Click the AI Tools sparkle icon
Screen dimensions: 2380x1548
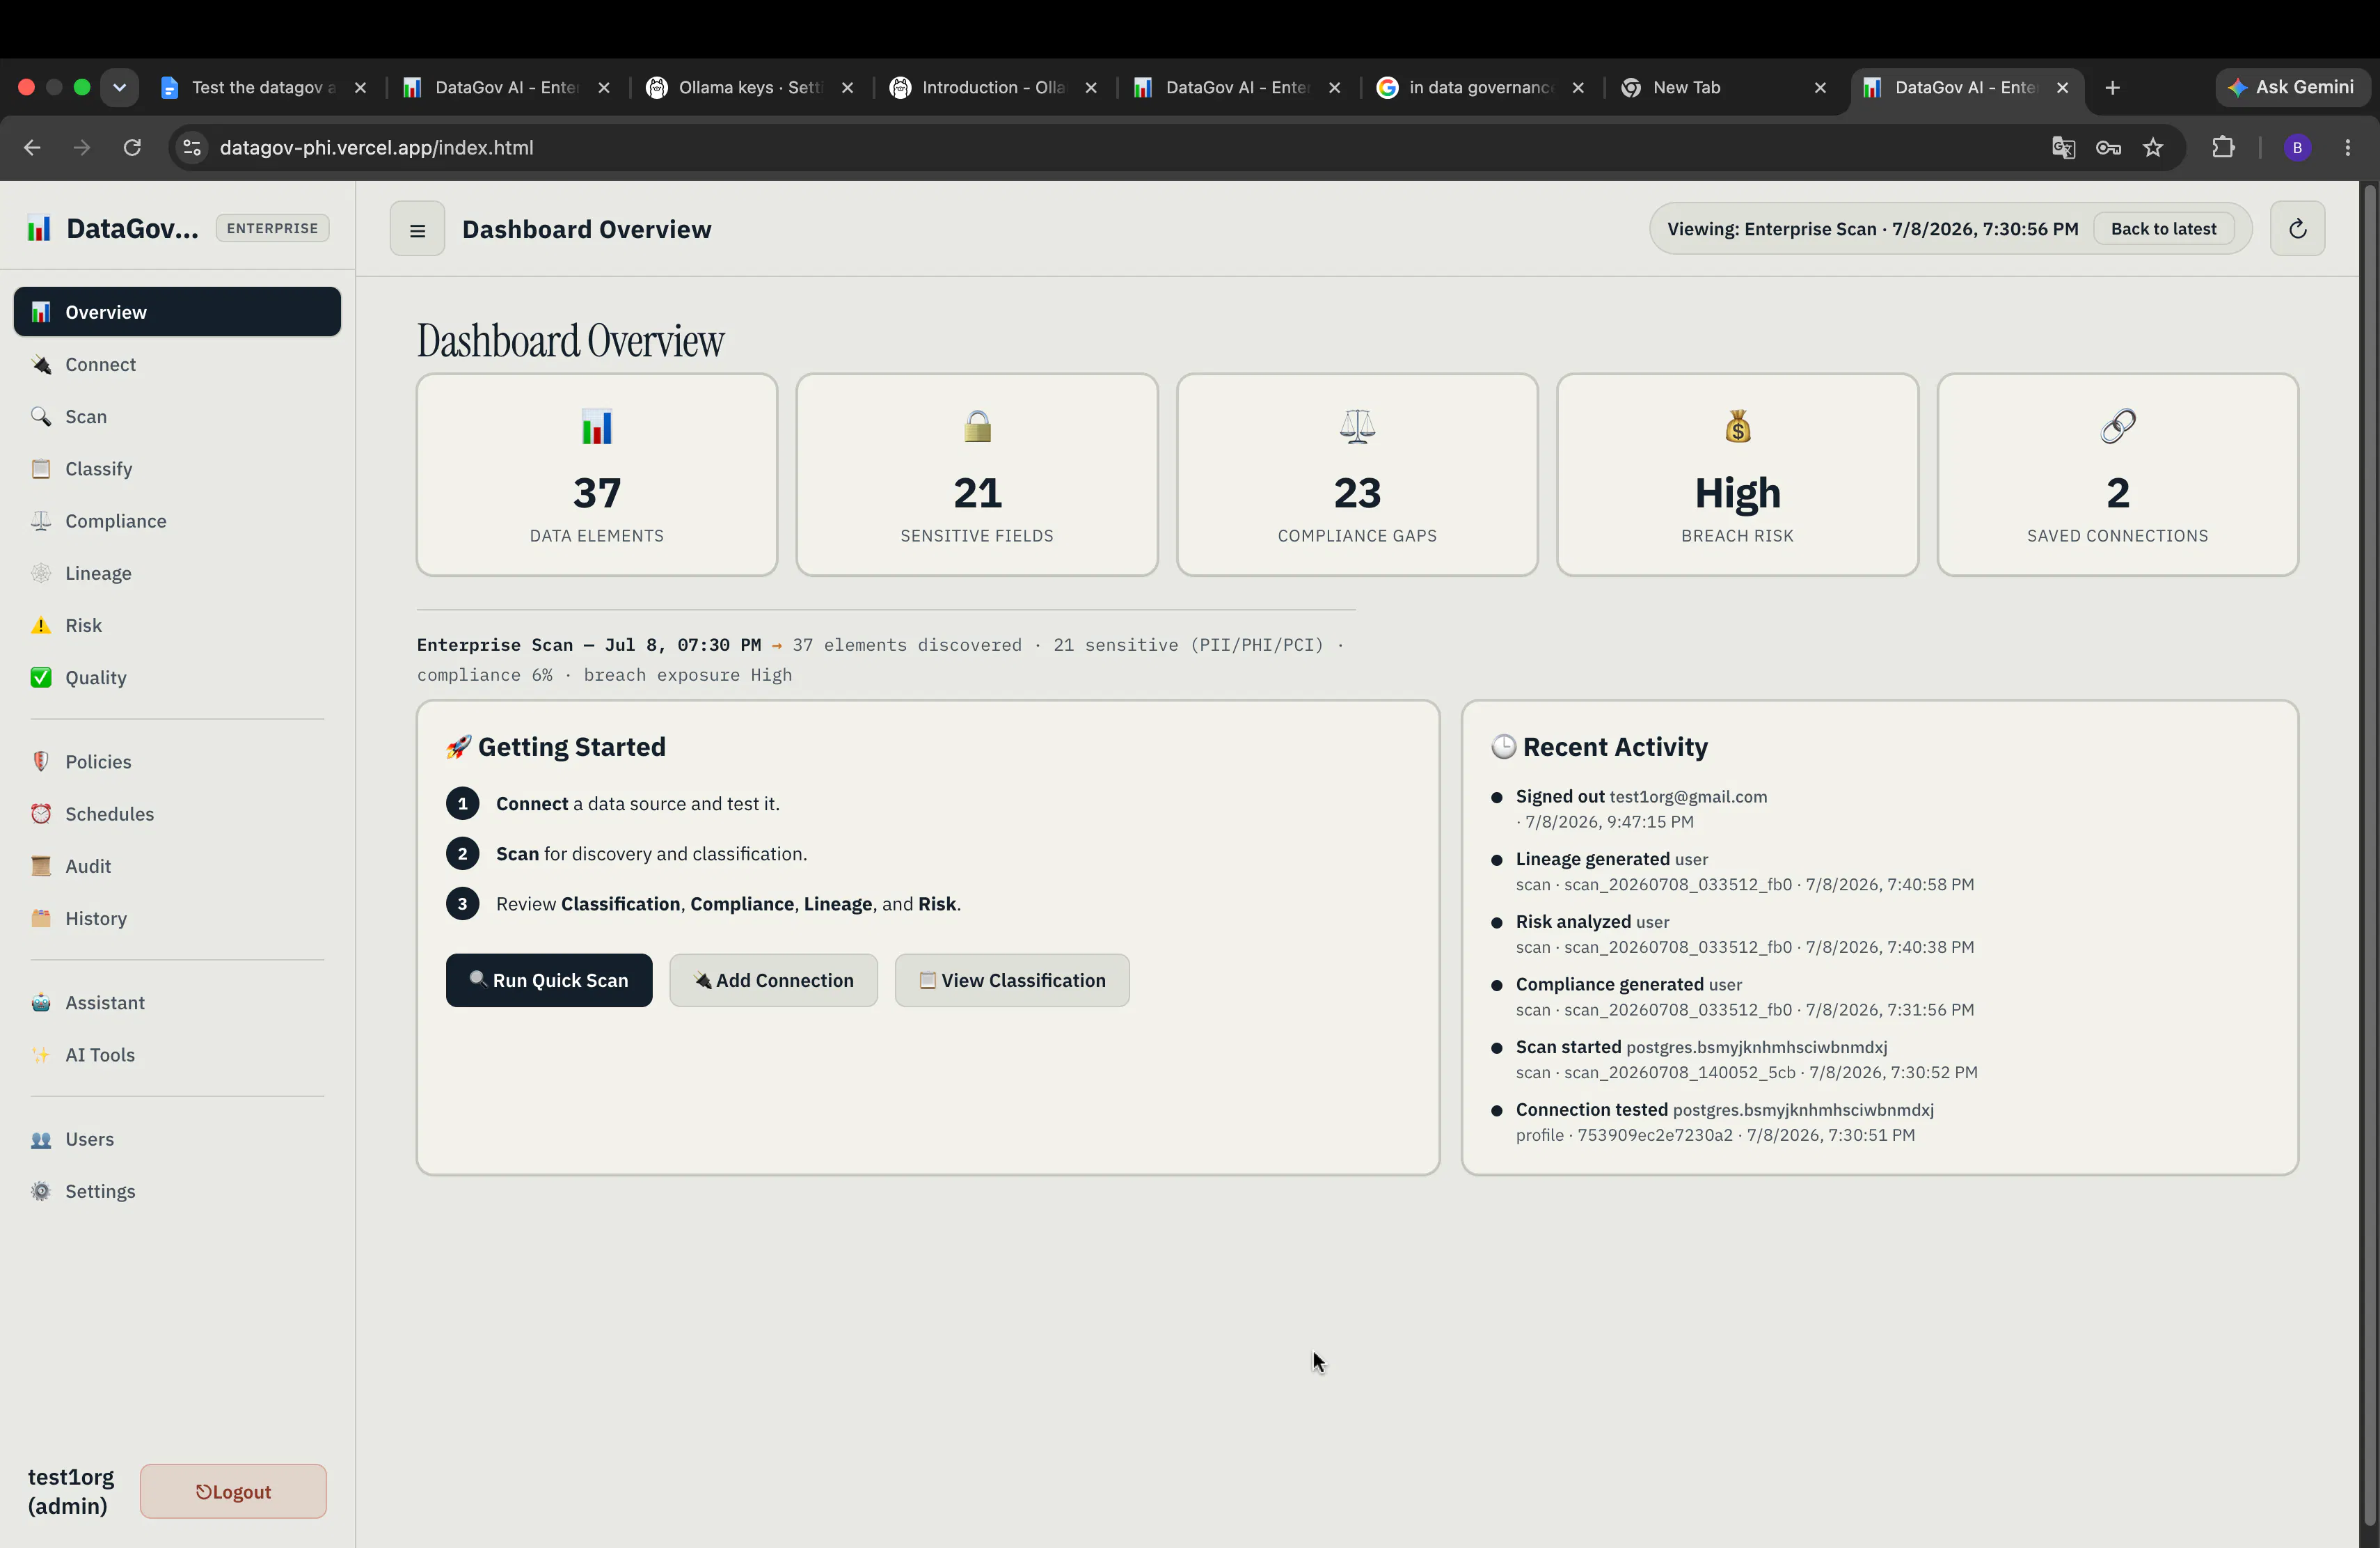pyautogui.click(x=41, y=1054)
